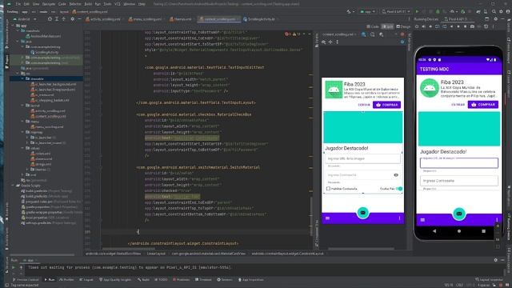Switch to activity_scrolling.xml tab

click(105, 19)
